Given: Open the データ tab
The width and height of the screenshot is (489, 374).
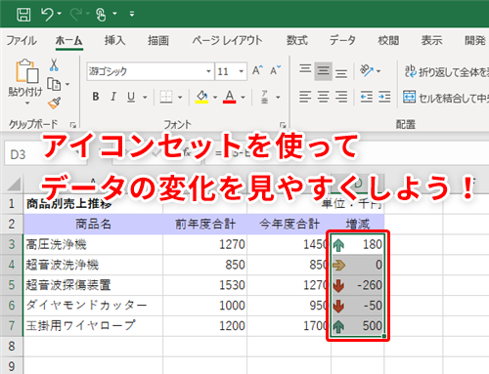Looking at the screenshot, I should [x=342, y=40].
